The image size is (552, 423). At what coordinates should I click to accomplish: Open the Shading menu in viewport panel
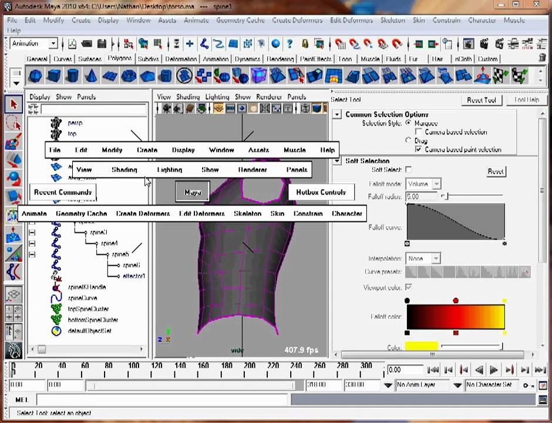(188, 96)
